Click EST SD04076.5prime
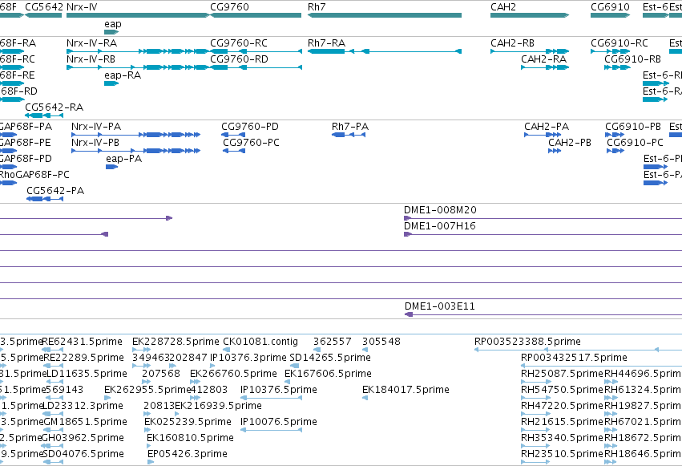Viewport: 682px width, 466px height. point(53,462)
